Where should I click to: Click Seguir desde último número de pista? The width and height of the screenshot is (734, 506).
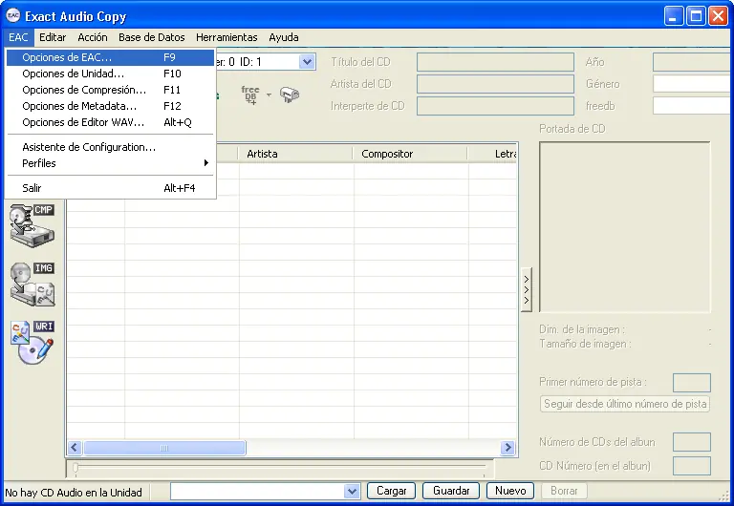pyautogui.click(x=625, y=404)
